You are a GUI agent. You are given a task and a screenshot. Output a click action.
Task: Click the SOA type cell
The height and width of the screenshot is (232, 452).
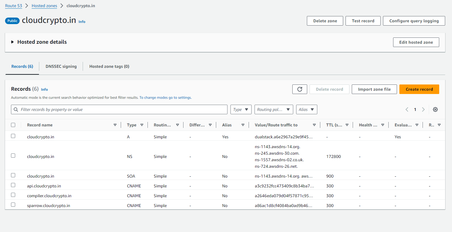pos(131,176)
